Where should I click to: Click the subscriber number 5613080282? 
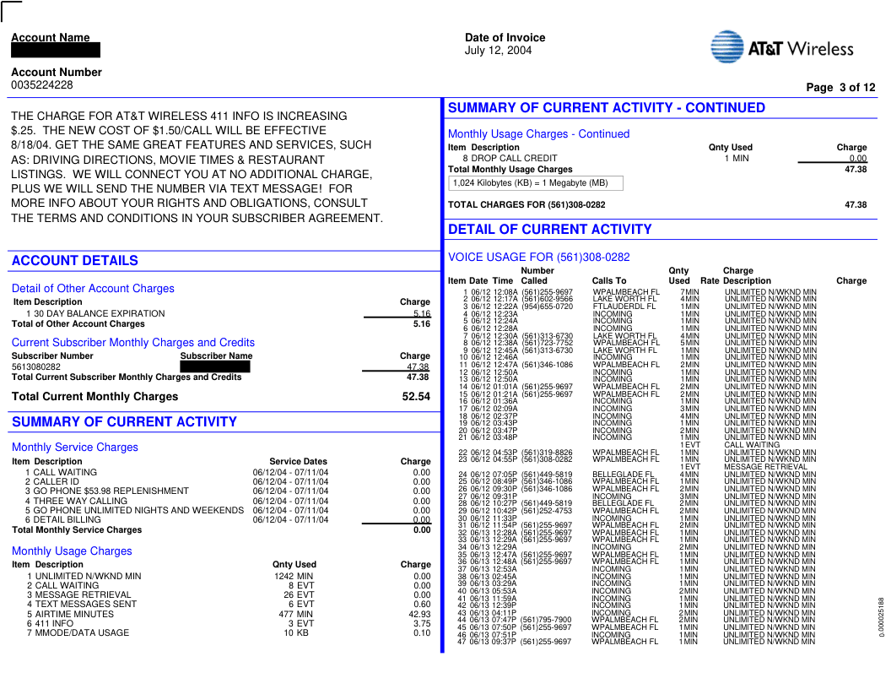point(36,367)
